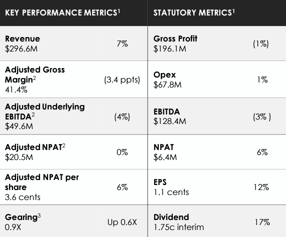Select Adjusted NPAT per share 3.6 cents

coord(42,187)
